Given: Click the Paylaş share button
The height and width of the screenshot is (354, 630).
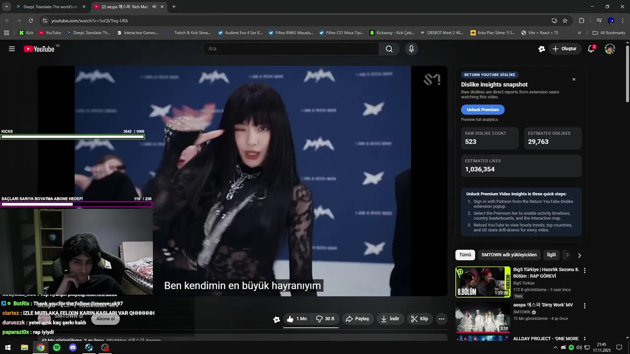Looking at the screenshot, I should [x=358, y=319].
